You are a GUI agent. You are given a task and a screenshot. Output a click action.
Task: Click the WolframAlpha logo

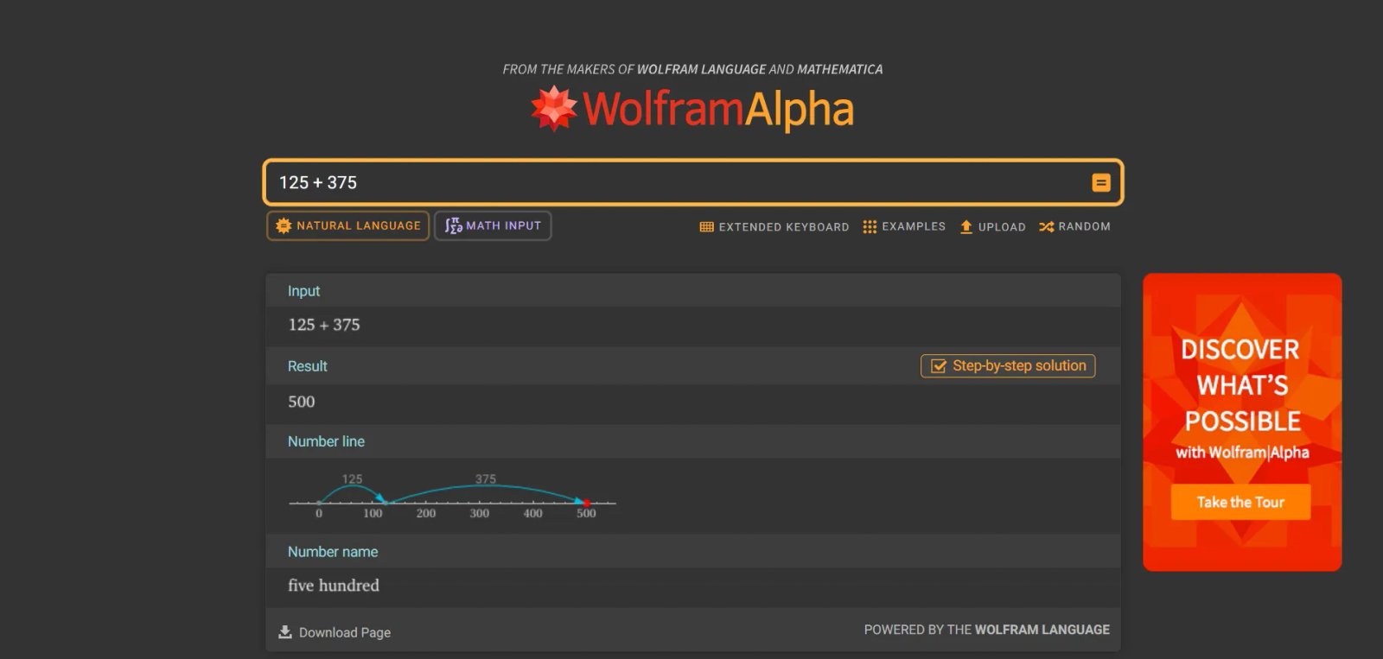point(692,109)
